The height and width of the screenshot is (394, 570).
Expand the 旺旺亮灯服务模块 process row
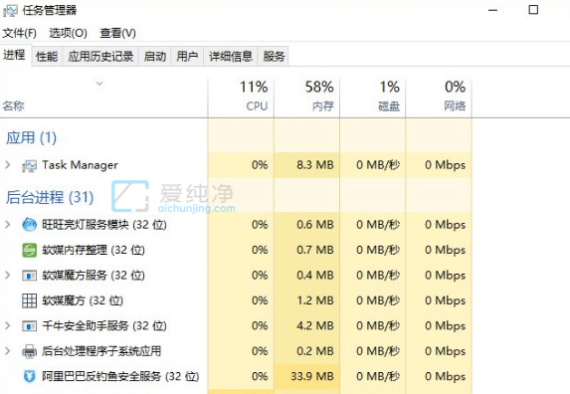click(8, 224)
